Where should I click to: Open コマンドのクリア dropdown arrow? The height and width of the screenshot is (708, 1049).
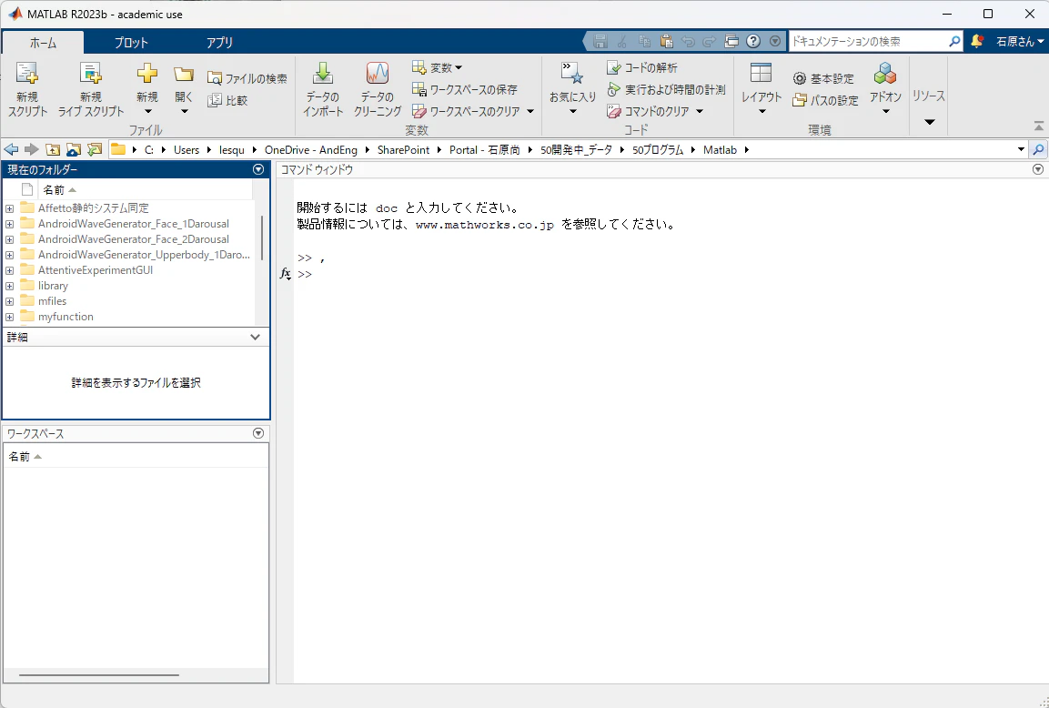tap(700, 111)
